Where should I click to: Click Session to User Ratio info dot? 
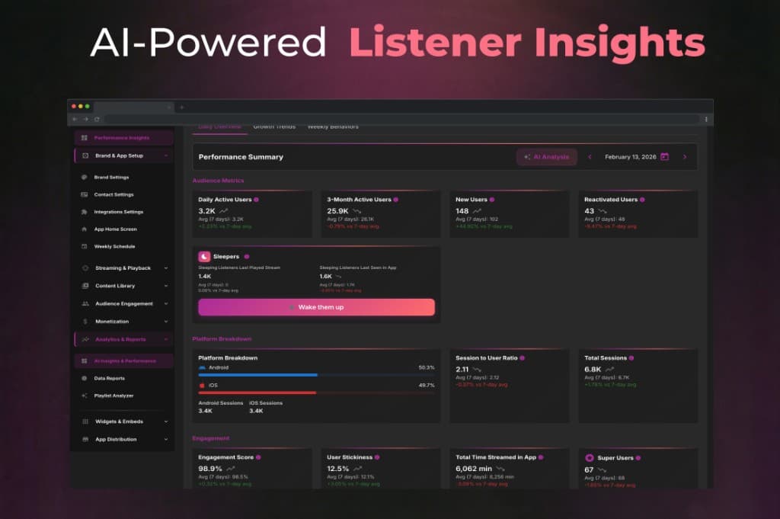click(523, 358)
